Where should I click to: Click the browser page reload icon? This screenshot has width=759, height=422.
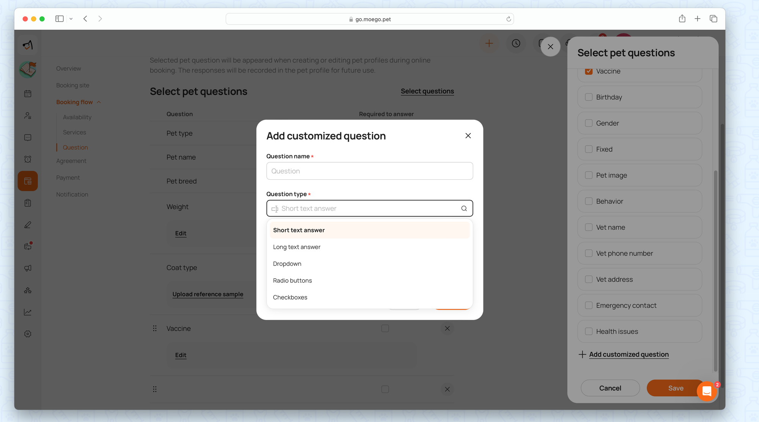tap(509, 19)
